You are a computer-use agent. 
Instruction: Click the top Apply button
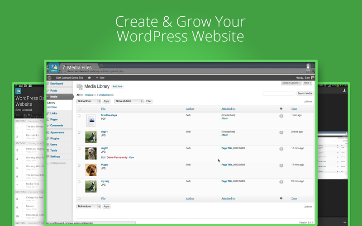tap(106, 101)
